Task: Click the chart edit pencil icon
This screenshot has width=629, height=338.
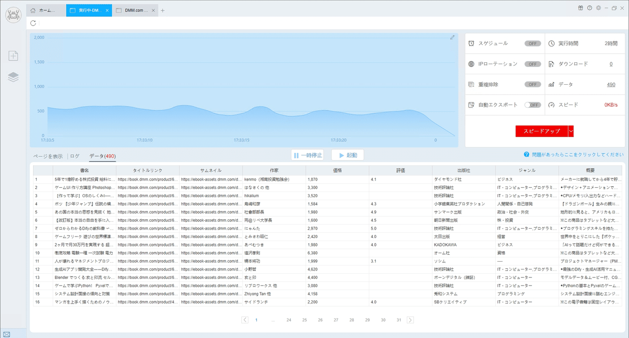Action: click(452, 38)
